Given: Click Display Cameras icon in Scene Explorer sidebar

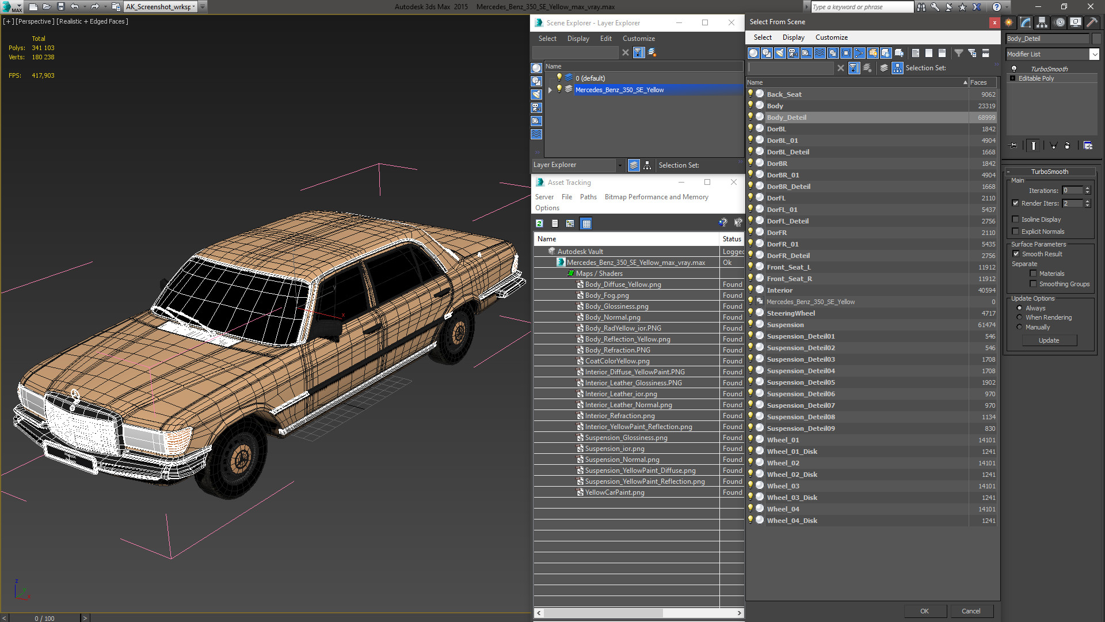Looking at the screenshot, I should pos(536,108).
